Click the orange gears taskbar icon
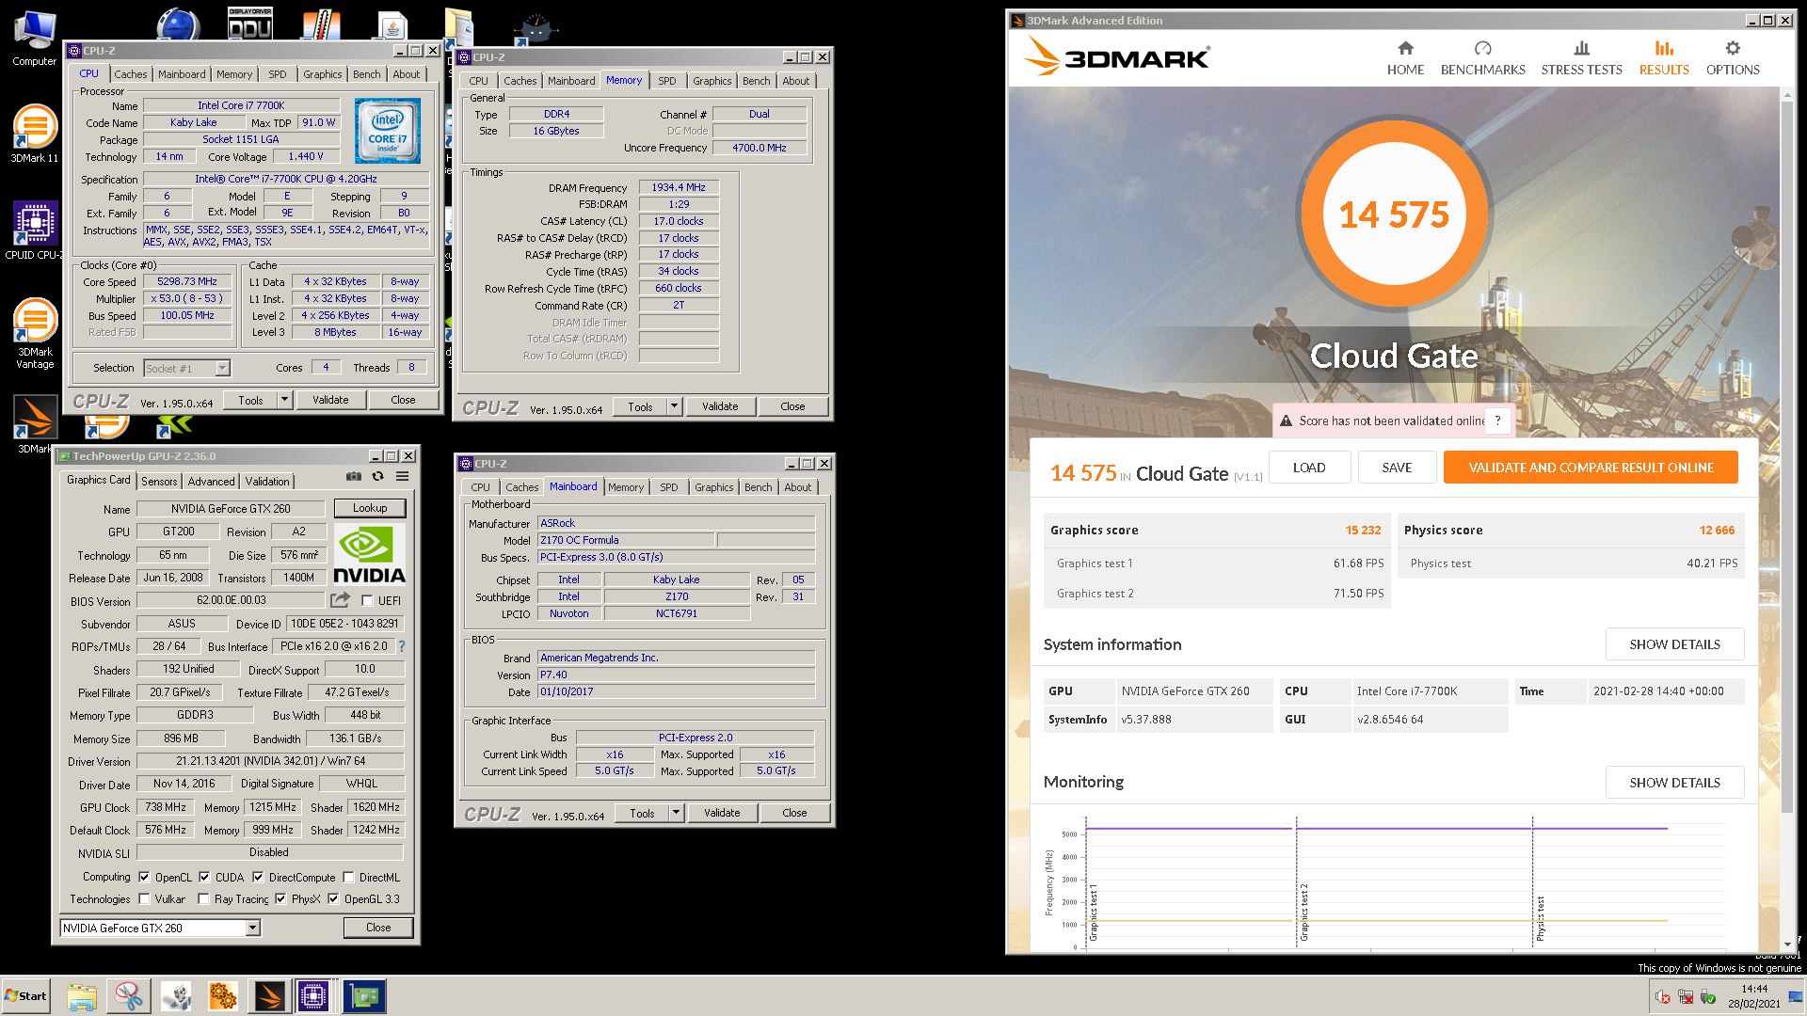The image size is (1807, 1016). (223, 996)
